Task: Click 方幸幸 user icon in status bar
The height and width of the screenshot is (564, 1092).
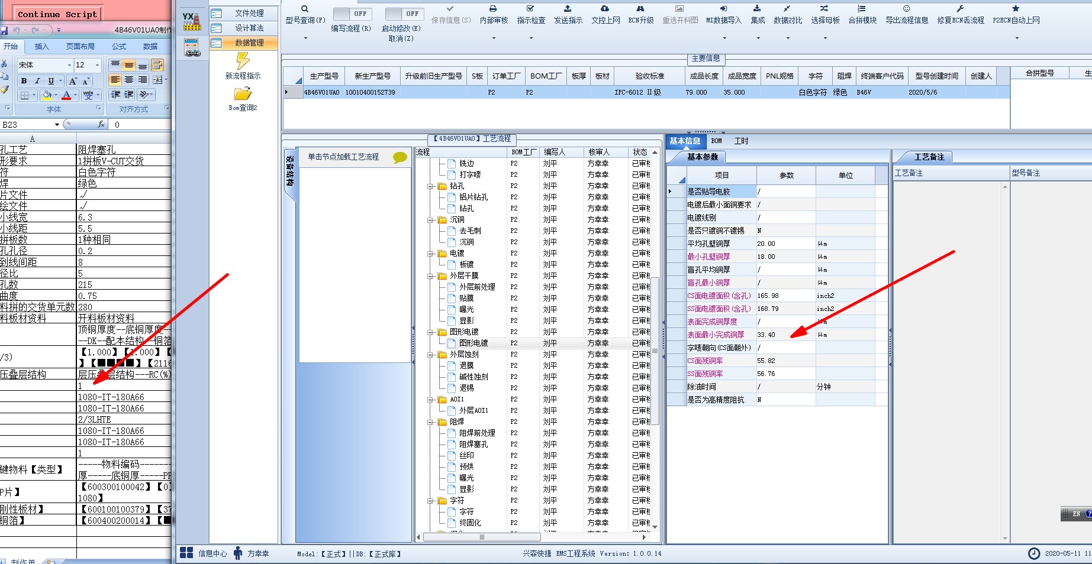Action: tap(238, 553)
